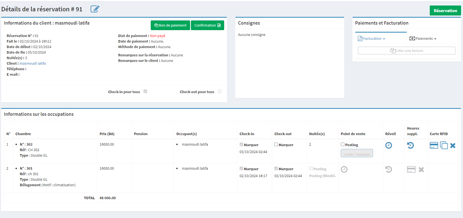
Task: Click the greyed clock icon in room 301 row
Action: [344, 169]
